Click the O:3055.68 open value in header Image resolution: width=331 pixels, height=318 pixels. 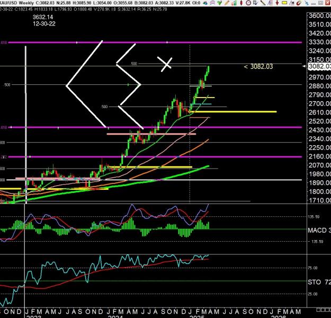coord(123,3)
